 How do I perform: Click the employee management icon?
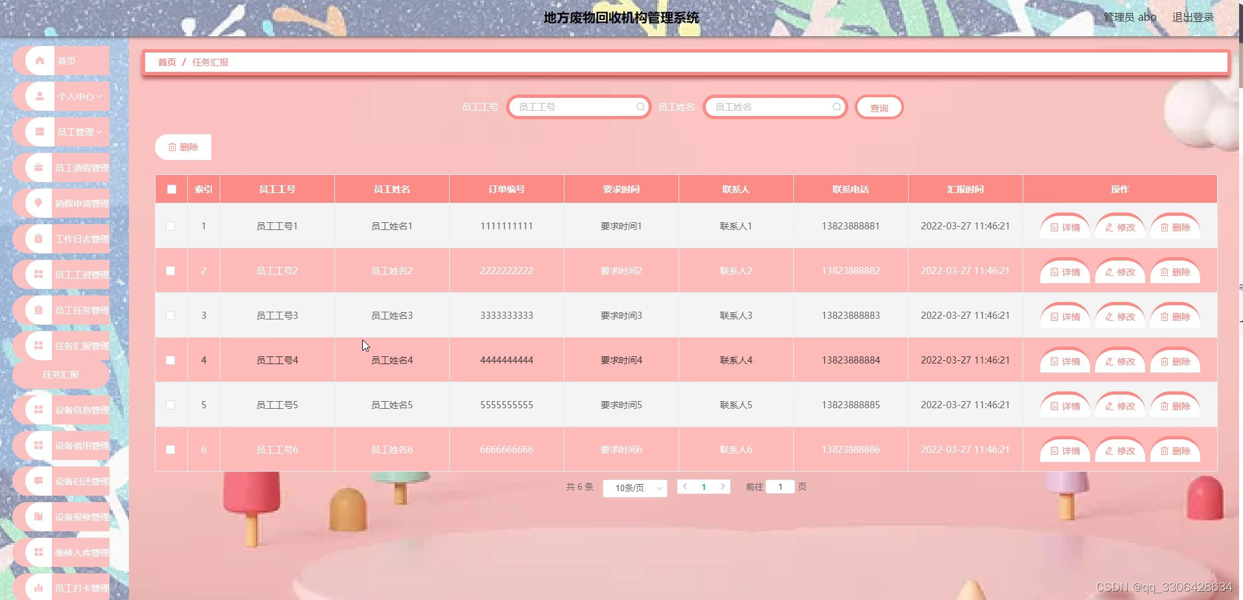click(40, 132)
